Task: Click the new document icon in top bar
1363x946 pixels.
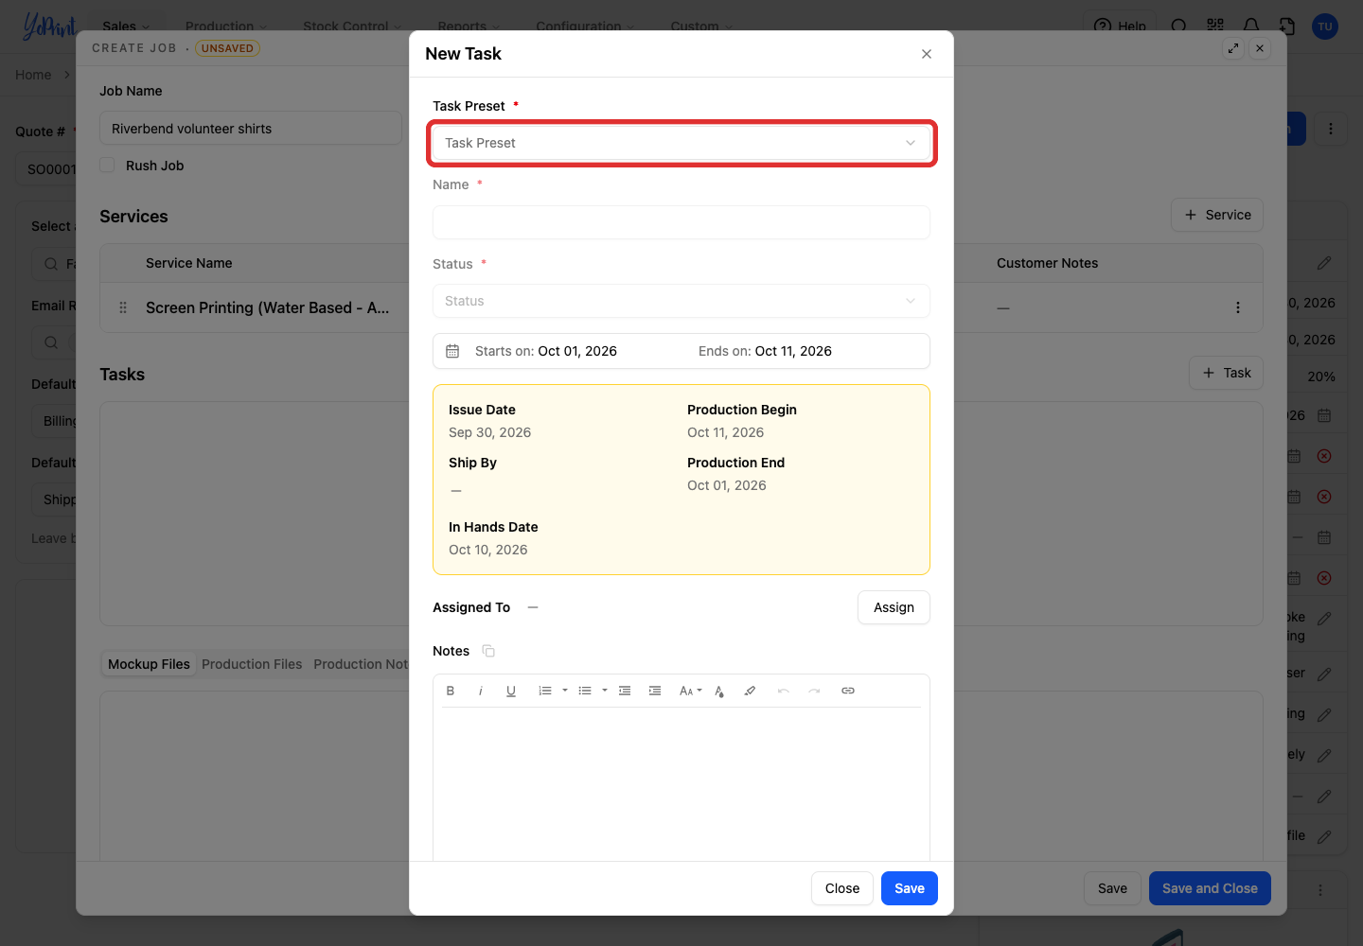Action: (1287, 26)
